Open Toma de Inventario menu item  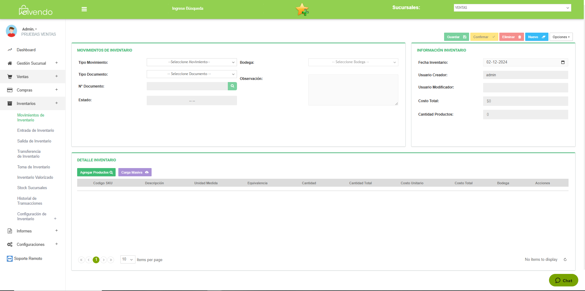pos(34,167)
